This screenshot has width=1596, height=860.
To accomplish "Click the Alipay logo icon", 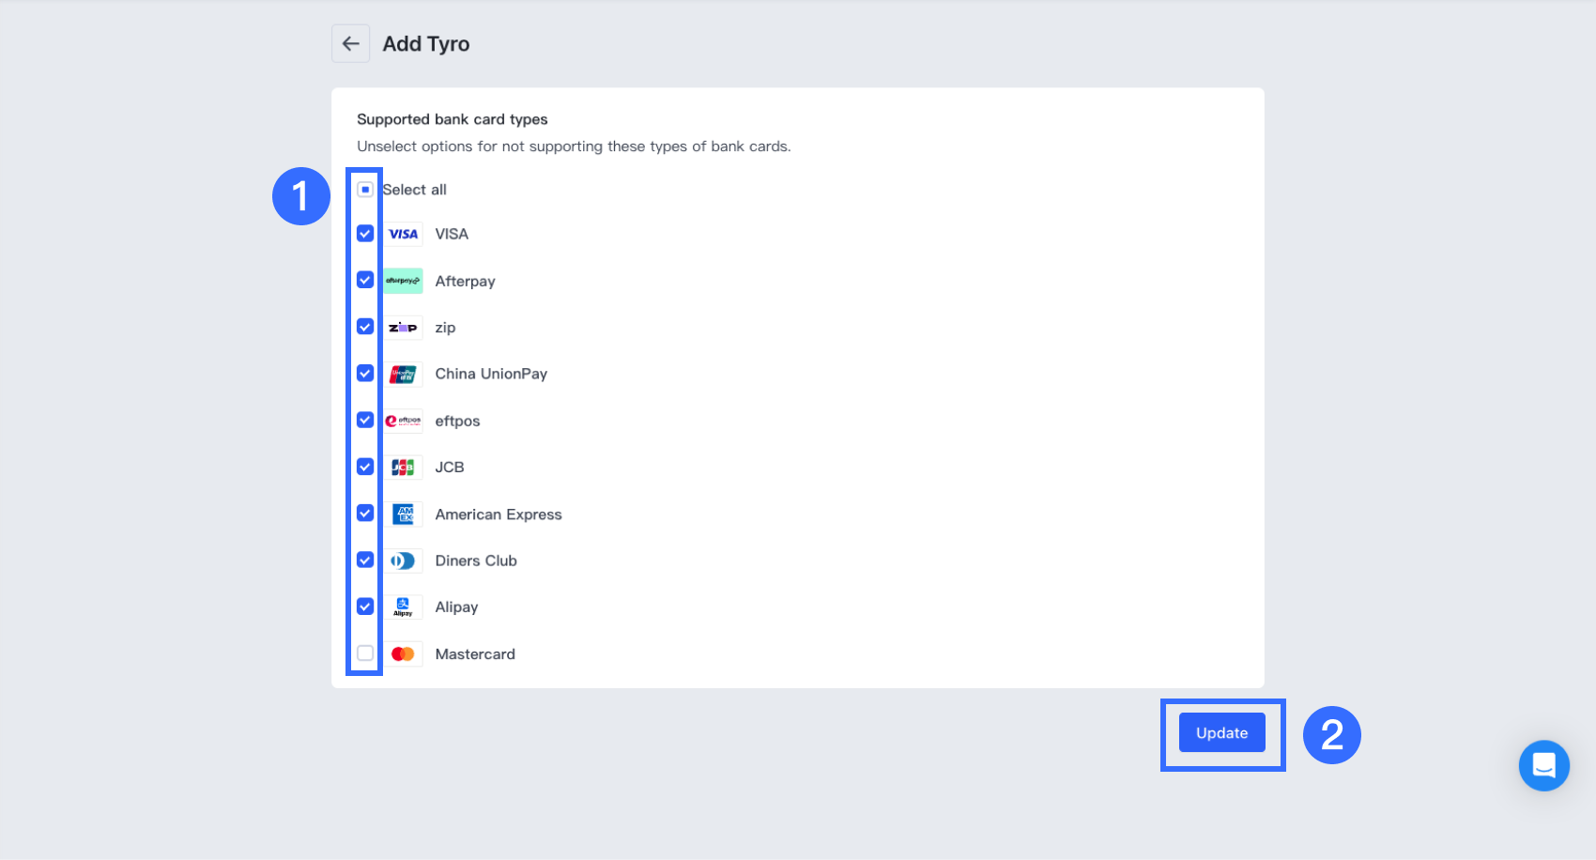I will (404, 607).
